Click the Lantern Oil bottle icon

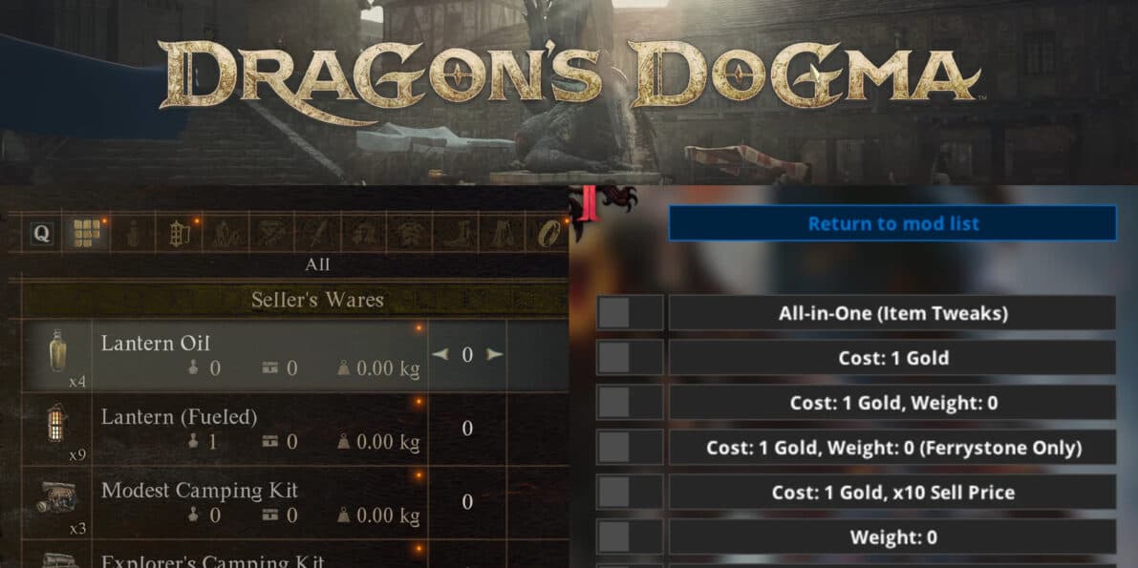coord(57,351)
